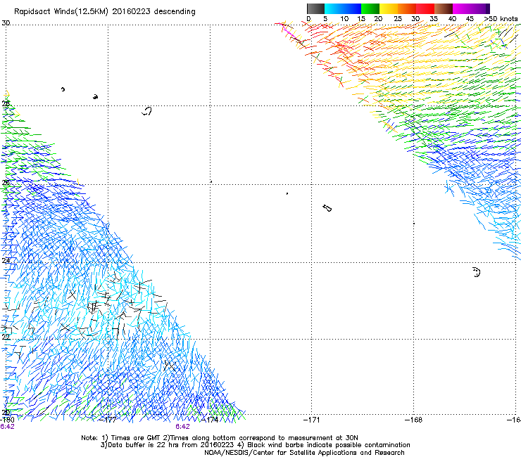Viewport: 521px width, 457px height.
Task: Click the longitude axis label "-177"
Action: [108, 420]
